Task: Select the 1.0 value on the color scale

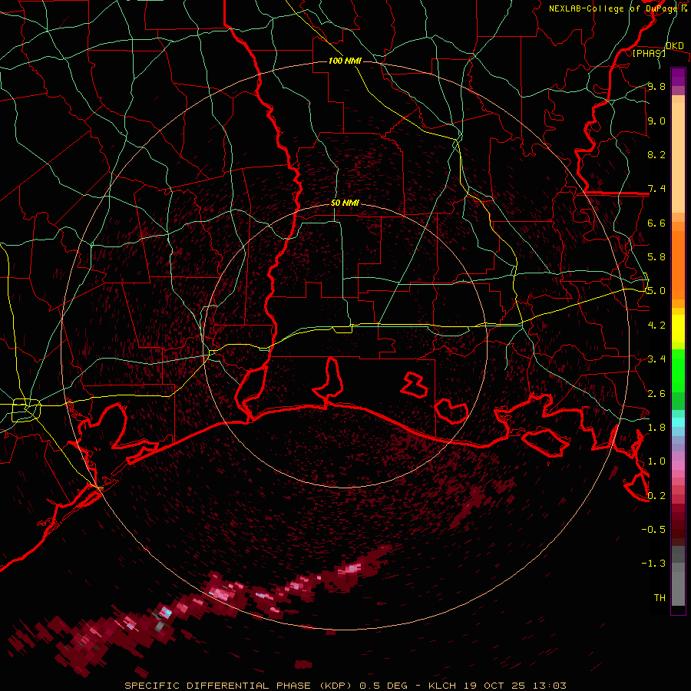Action: click(x=656, y=461)
